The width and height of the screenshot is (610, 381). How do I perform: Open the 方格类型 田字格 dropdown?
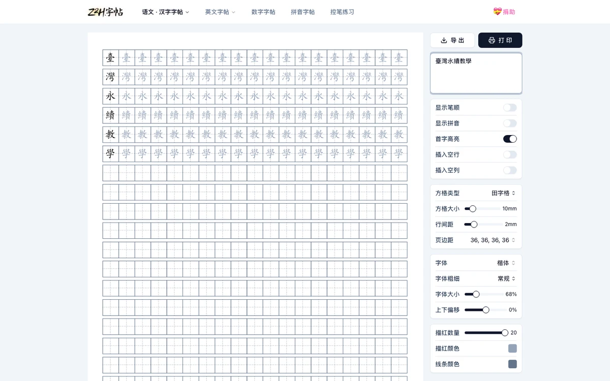pos(503,193)
